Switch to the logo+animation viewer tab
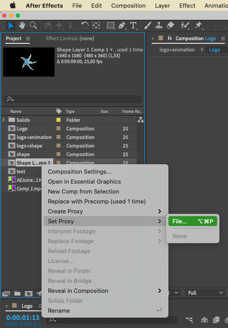The width and height of the screenshot is (228, 328). (x=177, y=50)
